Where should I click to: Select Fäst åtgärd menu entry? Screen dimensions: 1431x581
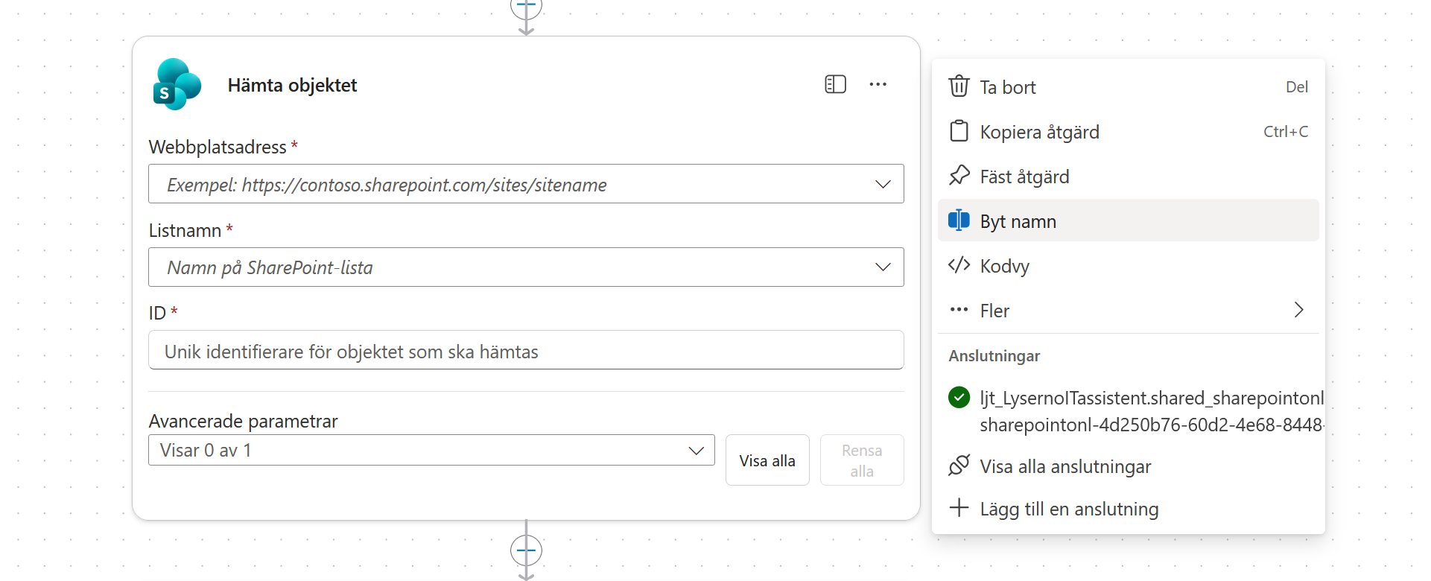point(1128,176)
